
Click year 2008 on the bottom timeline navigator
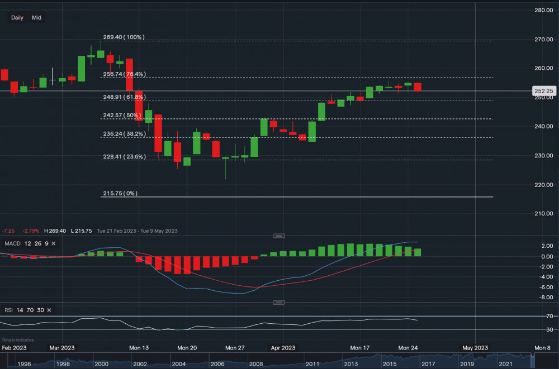[256, 363]
